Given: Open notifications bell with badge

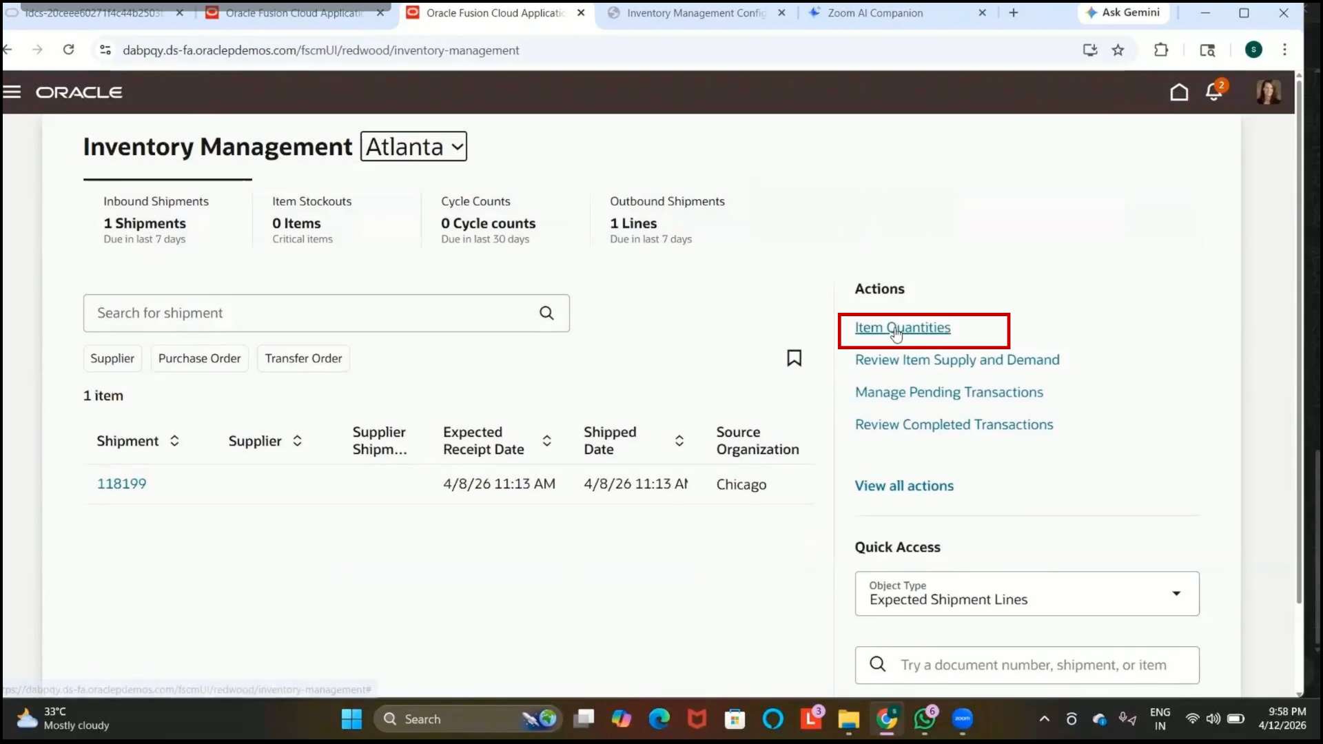Looking at the screenshot, I should (x=1215, y=91).
